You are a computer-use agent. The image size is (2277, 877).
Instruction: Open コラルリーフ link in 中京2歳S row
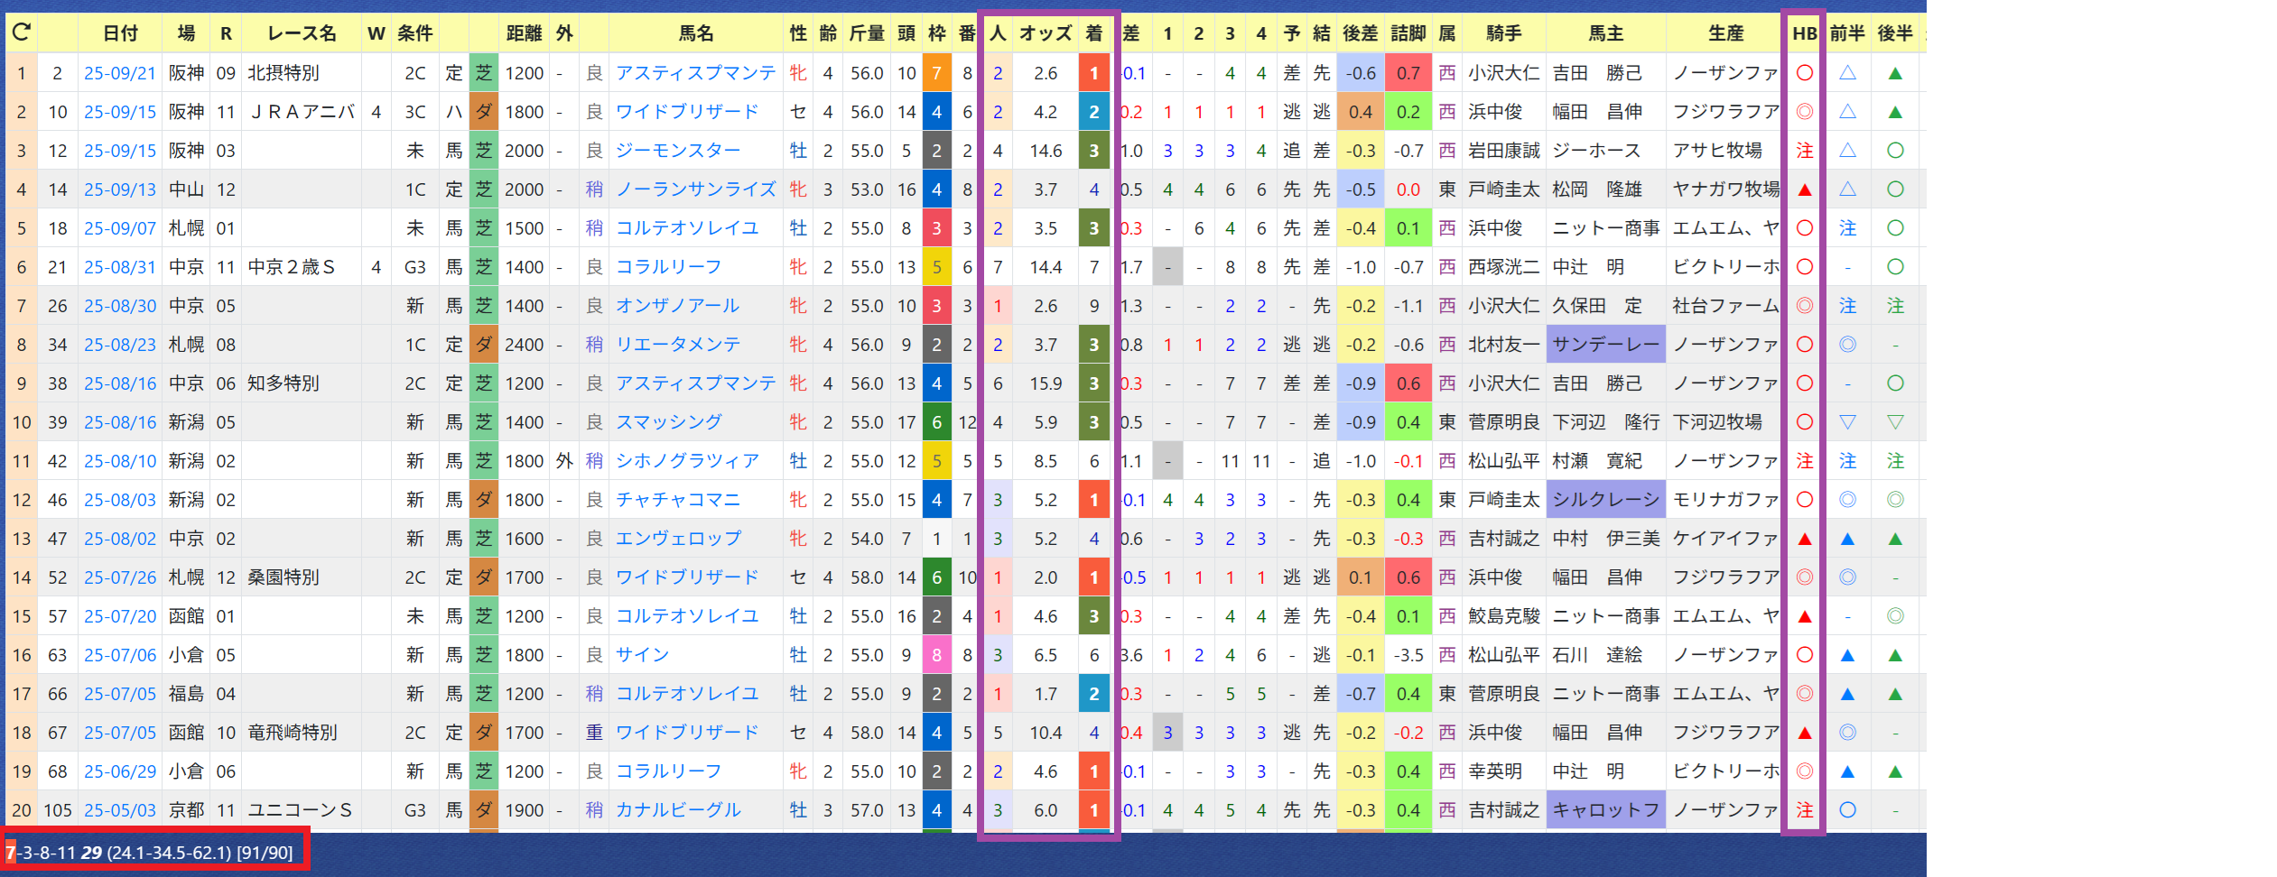pos(669,267)
